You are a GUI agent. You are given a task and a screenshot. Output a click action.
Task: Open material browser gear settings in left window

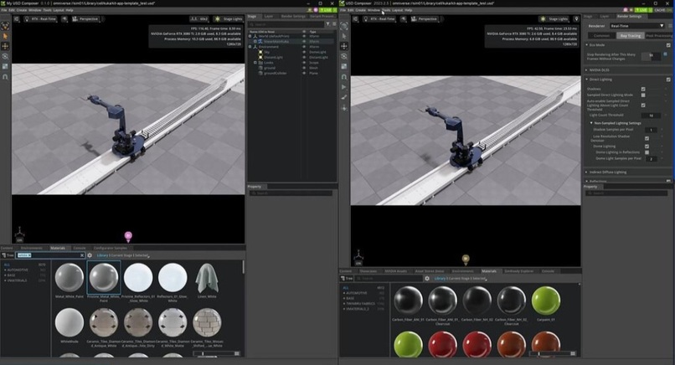point(90,255)
